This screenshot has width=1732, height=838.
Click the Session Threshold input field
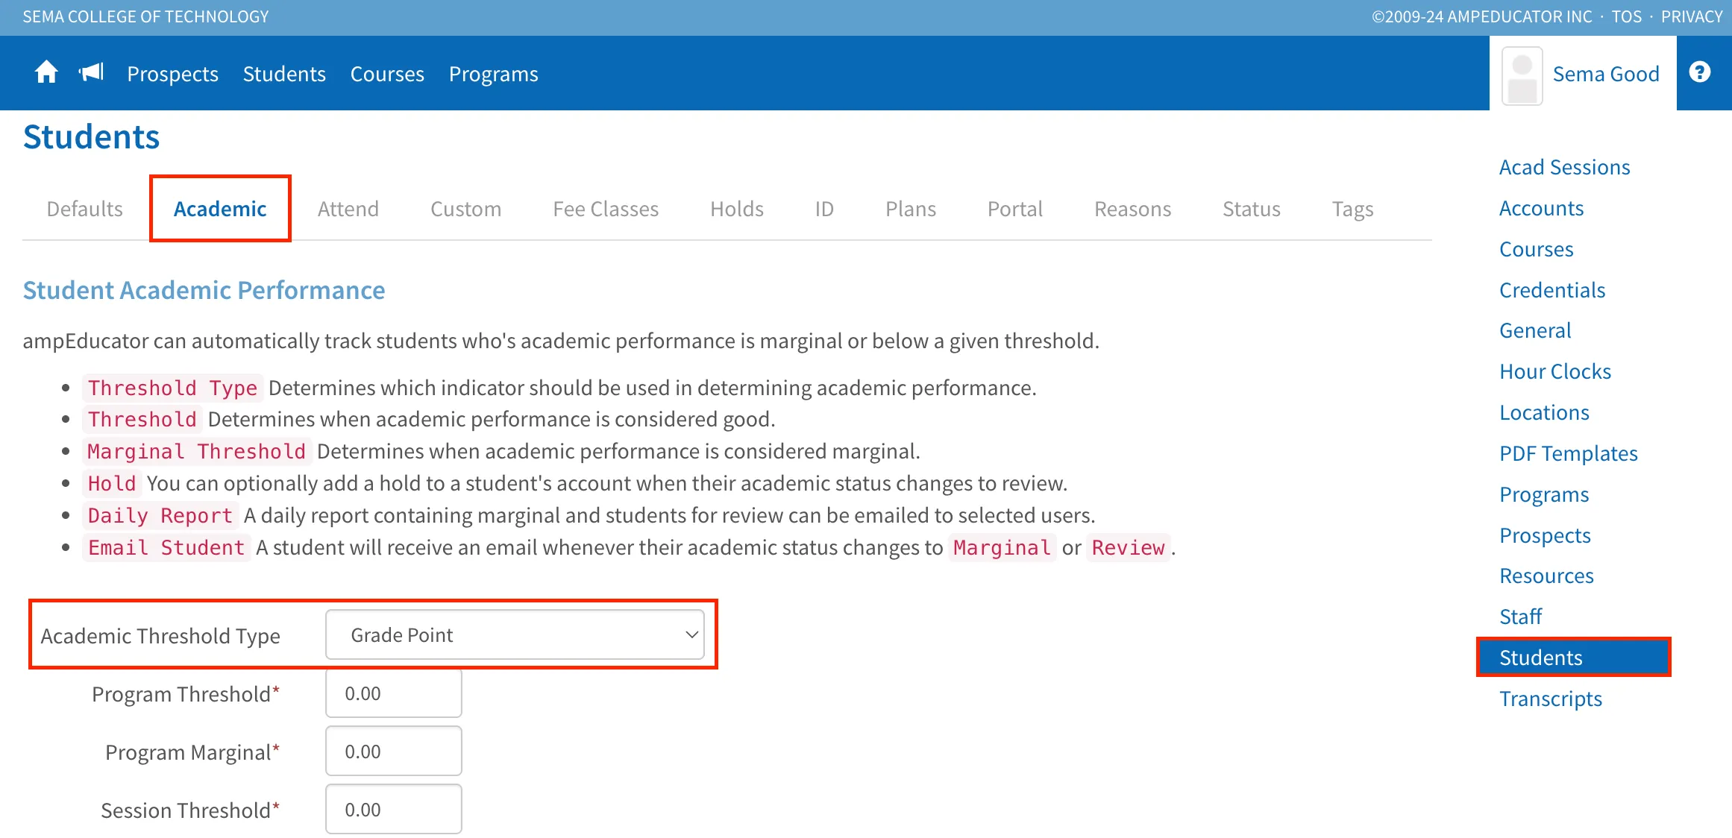pyautogui.click(x=394, y=809)
